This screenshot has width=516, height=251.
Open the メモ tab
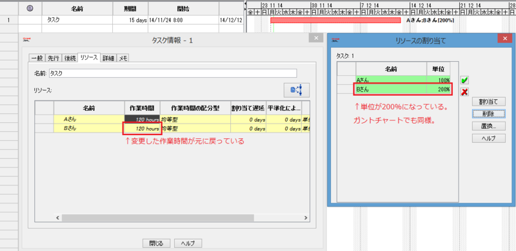[x=123, y=58]
